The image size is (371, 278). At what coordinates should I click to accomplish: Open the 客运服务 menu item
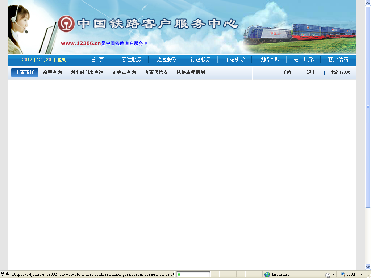coord(132,59)
